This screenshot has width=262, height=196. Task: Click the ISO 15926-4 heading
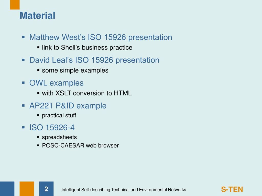[52, 128]
